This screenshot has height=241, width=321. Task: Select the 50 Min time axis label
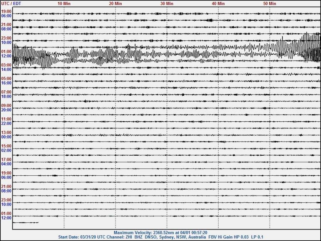(270, 3)
